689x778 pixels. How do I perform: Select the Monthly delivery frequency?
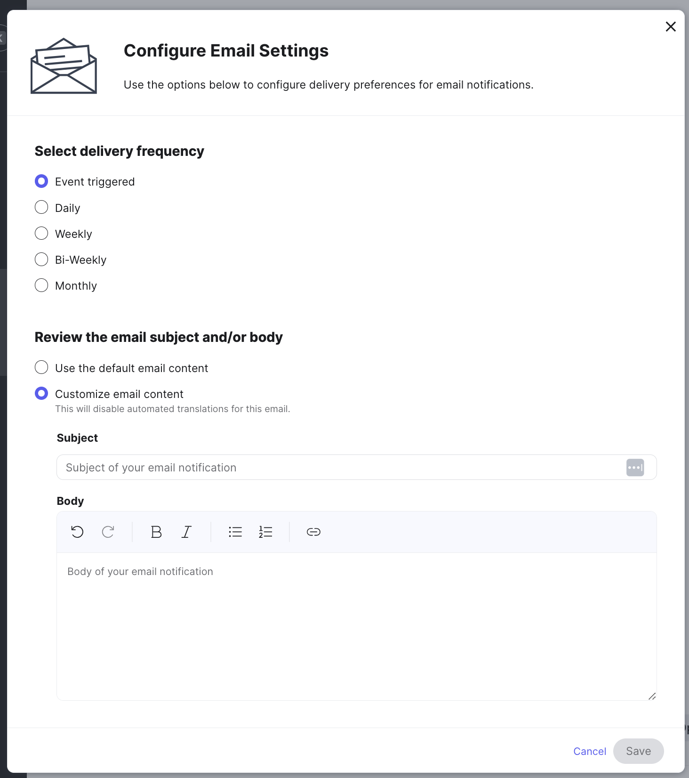(x=41, y=285)
